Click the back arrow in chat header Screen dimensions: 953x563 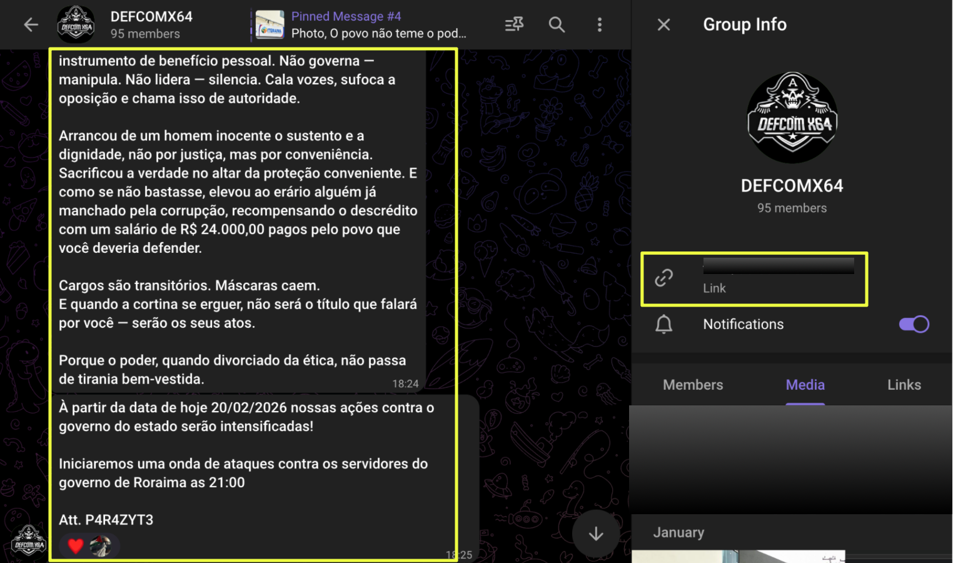[31, 25]
